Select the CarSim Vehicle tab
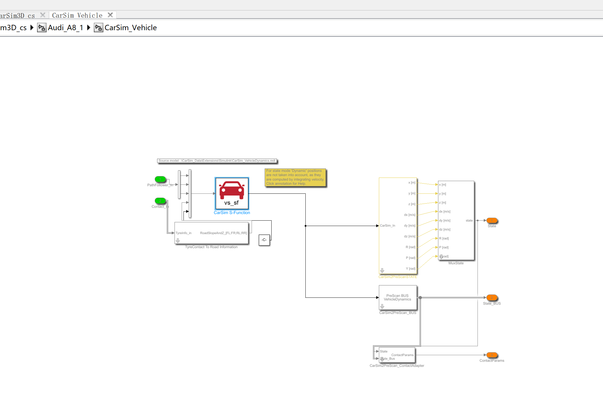Image resolution: width=603 pixels, height=403 pixels. tap(76, 15)
